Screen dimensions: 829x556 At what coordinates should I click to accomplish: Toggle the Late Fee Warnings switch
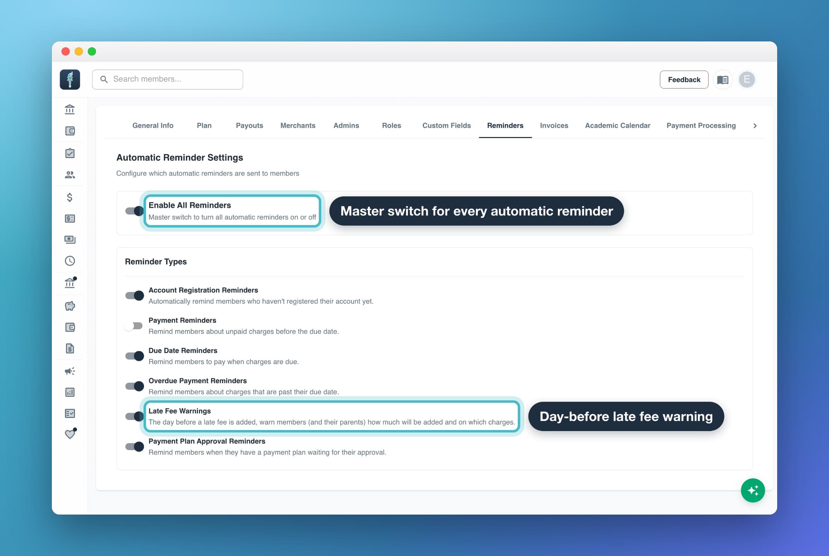pyautogui.click(x=134, y=416)
